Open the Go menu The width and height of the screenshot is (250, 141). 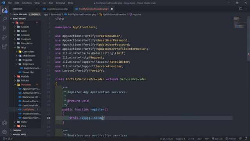[x=44, y=3]
